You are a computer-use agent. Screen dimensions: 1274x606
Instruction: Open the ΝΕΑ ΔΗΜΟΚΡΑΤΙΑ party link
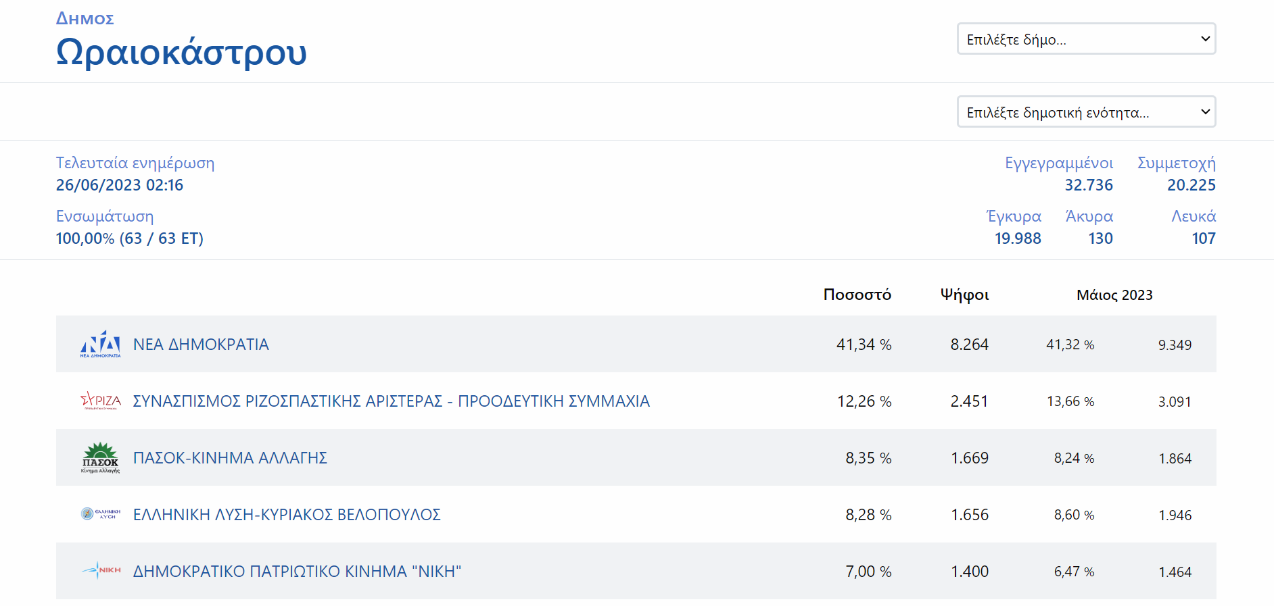pos(201,345)
